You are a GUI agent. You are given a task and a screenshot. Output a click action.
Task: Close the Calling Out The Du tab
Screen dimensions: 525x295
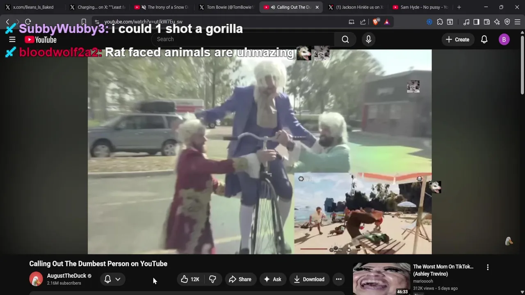tap(317, 7)
